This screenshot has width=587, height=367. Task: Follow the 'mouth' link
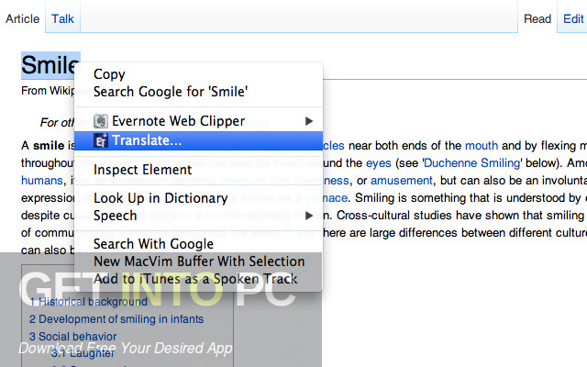(482, 145)
